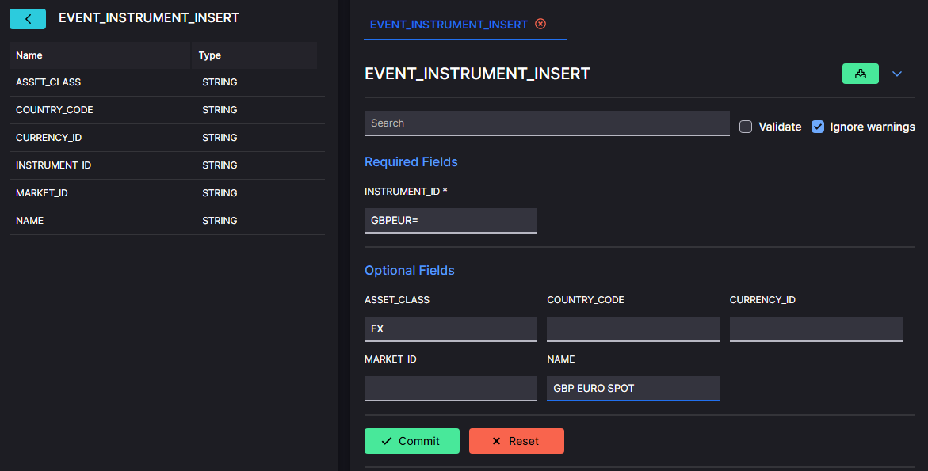Click the Type column header
The width and height of the screenshot is (928, 471).
[x=254, y=55]
